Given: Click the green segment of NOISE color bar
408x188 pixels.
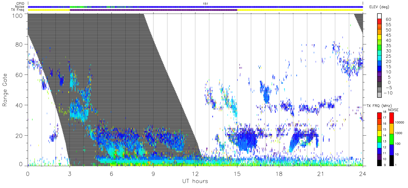Looking at the screenshot, I should click(391, 139).
